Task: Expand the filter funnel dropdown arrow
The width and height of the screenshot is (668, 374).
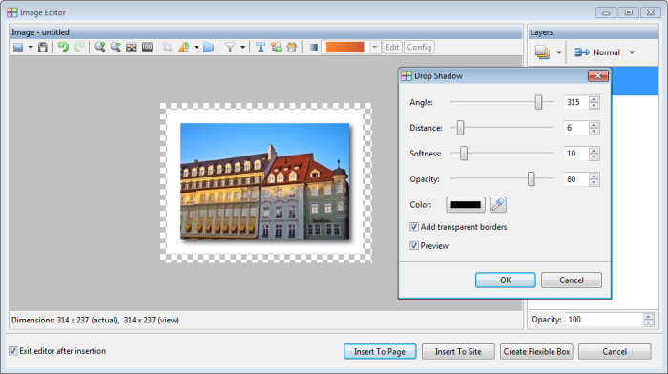Action: point(242,48)
